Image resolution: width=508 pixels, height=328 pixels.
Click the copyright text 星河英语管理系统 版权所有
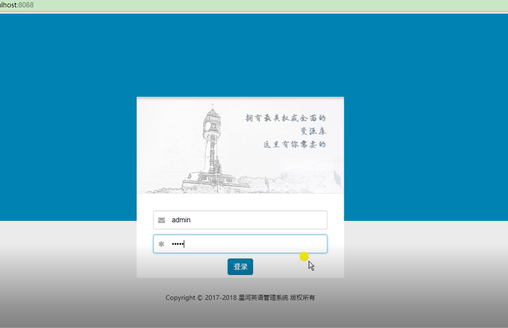(277, 298)
